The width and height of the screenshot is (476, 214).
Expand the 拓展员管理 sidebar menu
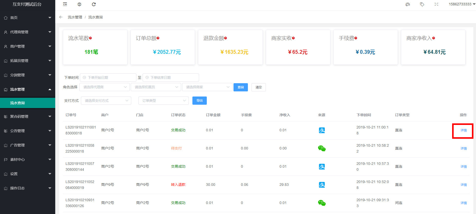pyautogui.click(x=27, y=61)
